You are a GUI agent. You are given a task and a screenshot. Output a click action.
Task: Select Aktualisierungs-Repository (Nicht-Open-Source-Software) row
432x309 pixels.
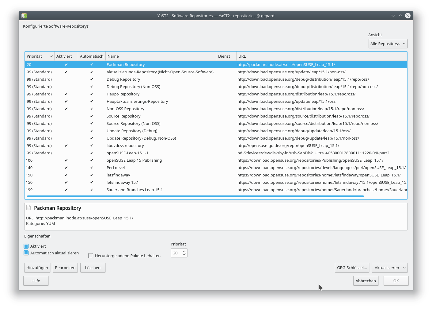pyautogui.click(x=216, y=72)
